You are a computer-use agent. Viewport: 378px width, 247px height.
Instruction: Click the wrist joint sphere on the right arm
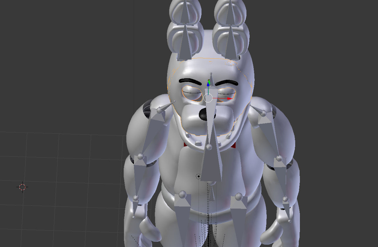285,199
